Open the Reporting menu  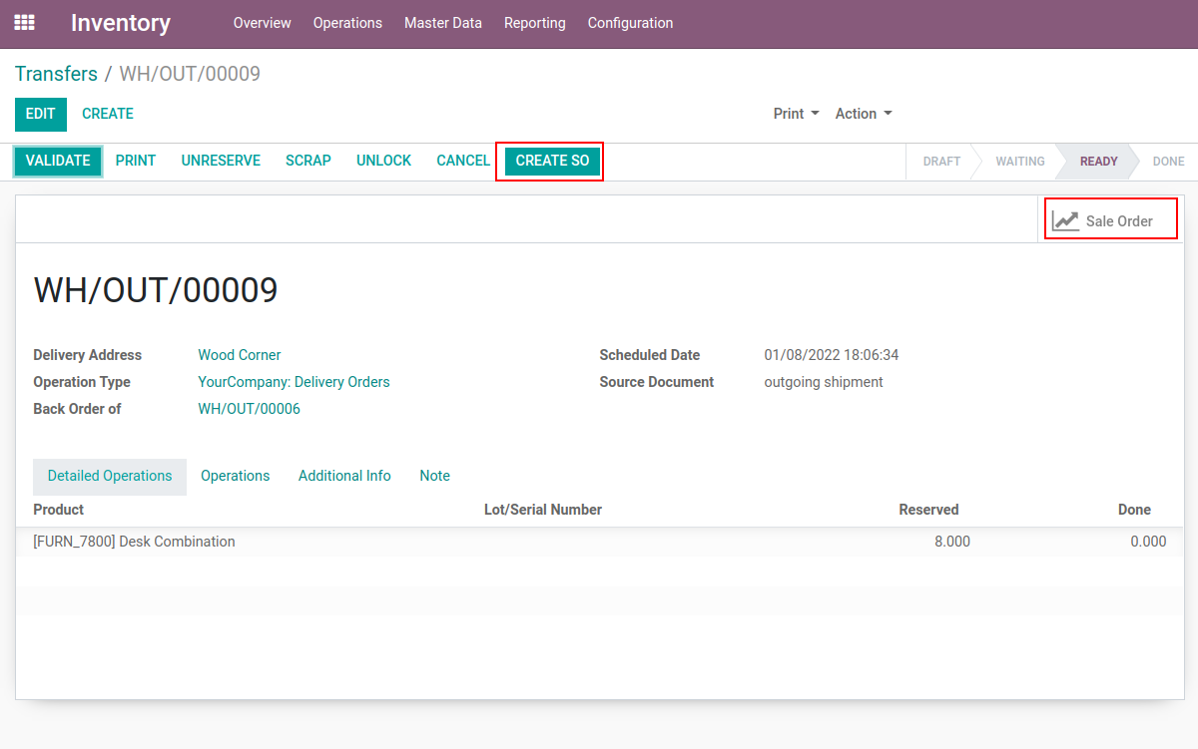(x=534, y=23)
